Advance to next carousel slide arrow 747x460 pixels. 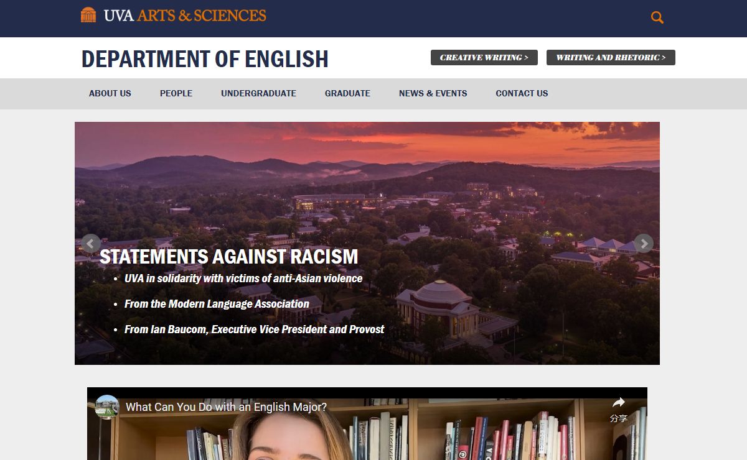[x=644, y=243]
